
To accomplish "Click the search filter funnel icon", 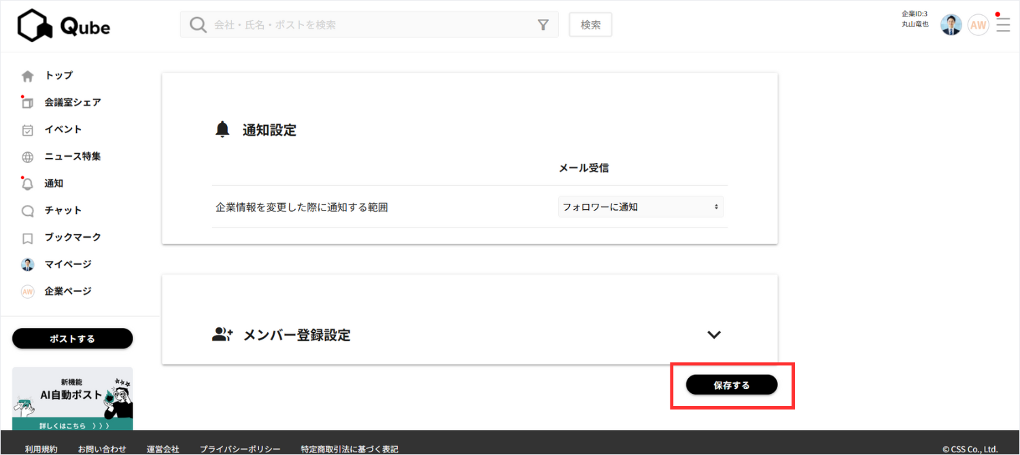I will click(x=543, y=24).
